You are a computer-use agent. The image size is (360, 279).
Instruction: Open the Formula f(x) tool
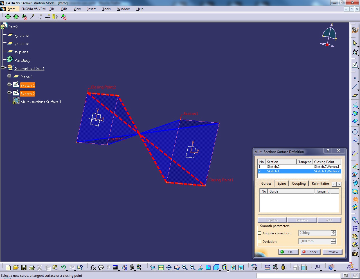pos(93,267)
